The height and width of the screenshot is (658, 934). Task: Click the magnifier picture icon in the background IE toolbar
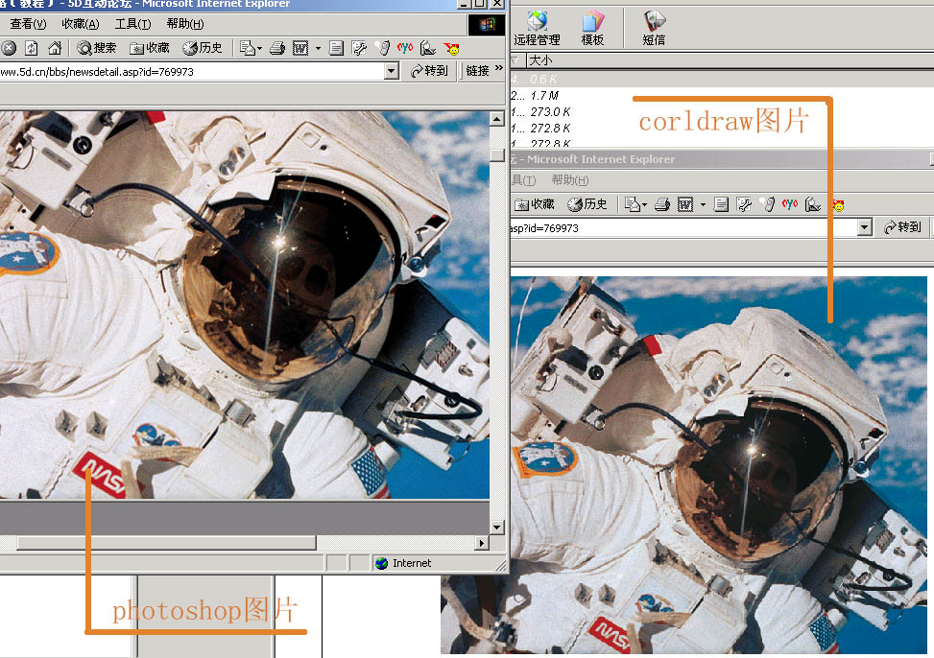[812, 205]
